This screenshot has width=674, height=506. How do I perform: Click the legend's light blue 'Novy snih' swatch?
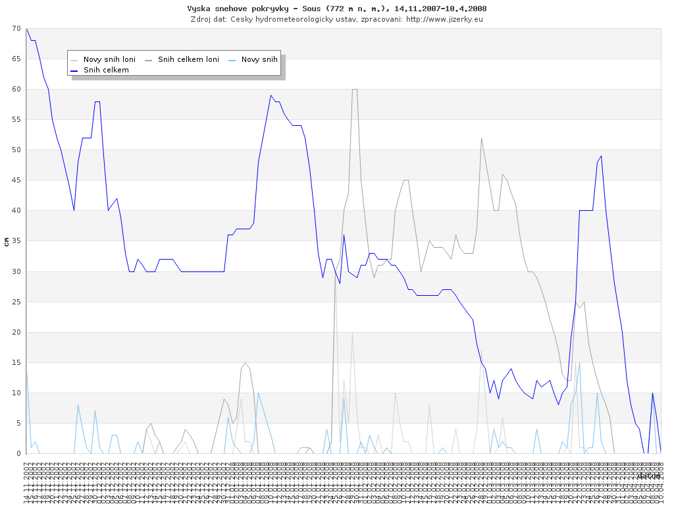(232, 60)
